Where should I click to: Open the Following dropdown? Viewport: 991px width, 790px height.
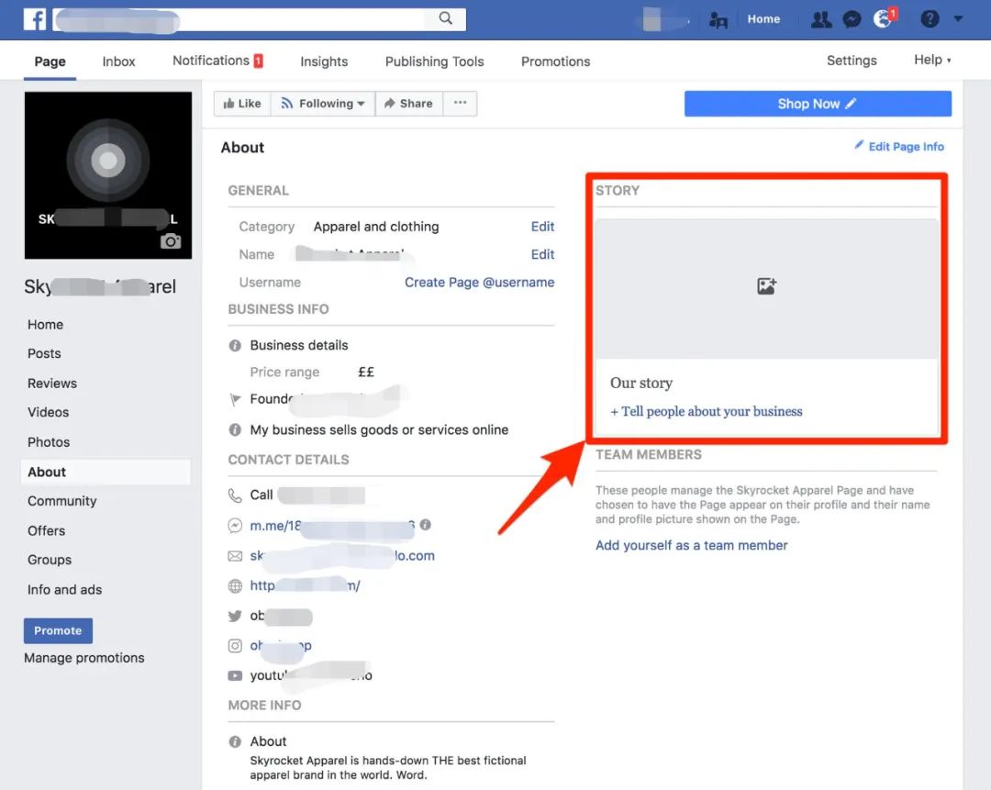point(323,103)
